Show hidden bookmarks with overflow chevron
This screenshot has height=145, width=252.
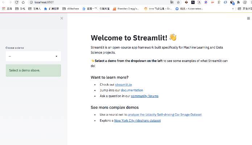pos(232,8)
